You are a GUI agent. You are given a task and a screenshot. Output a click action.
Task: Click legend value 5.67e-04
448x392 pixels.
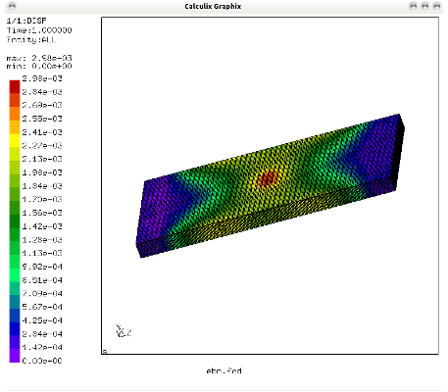pyautogui.click(x=42, y=307)
